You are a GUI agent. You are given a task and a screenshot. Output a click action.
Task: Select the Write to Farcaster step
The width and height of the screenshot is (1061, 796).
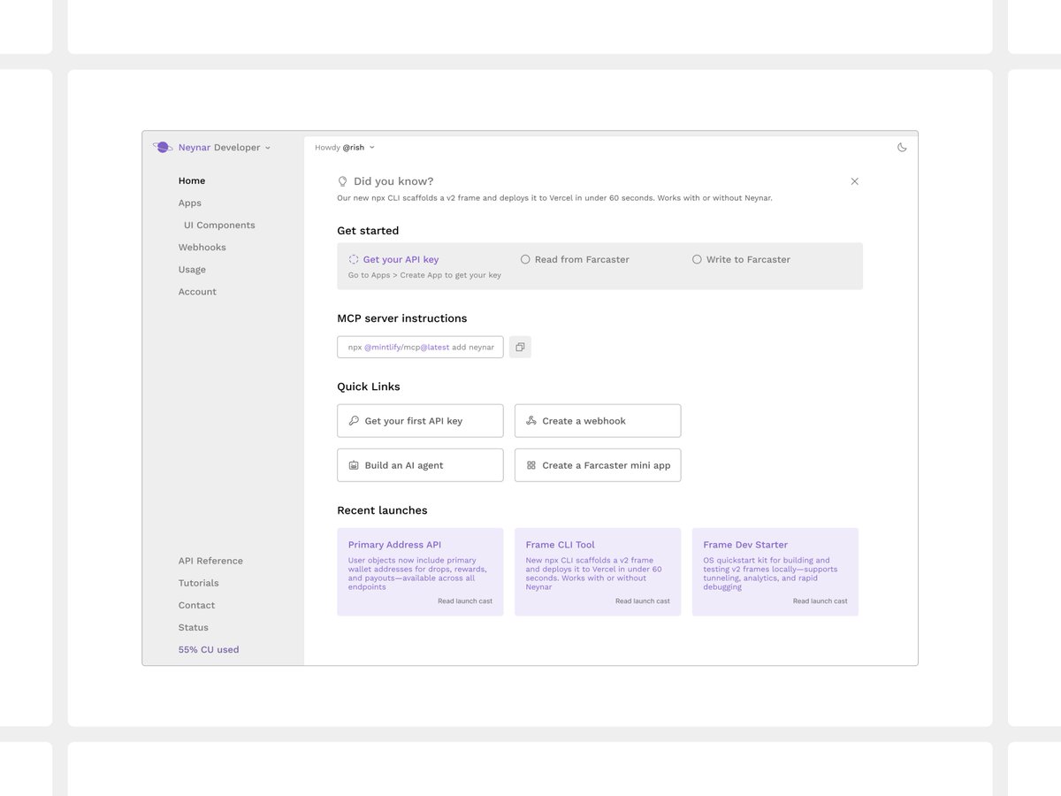coord(741,259)
